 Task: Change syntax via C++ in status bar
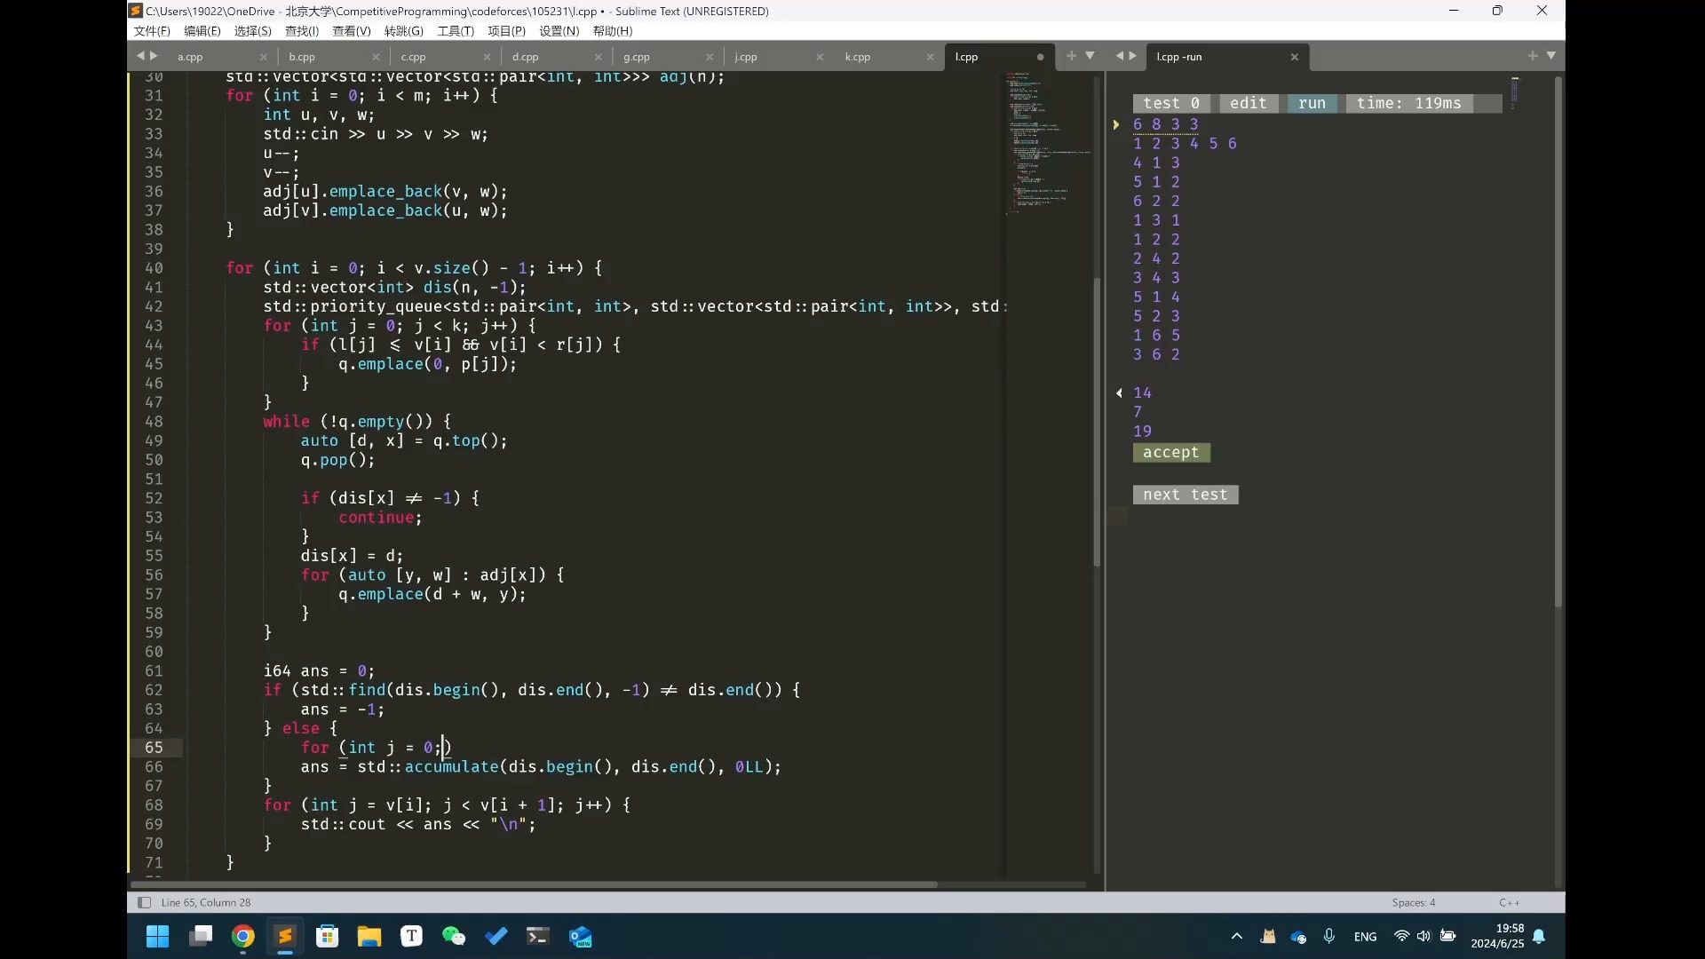1509,902
